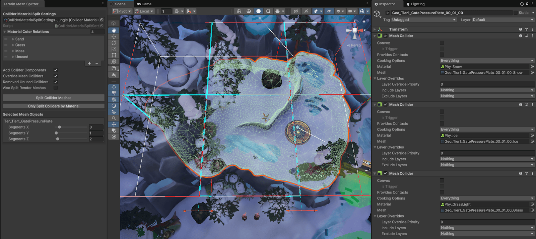Open presets icon for Transform component
Image resolution: width=536 pixels, height=239 pixels.
click(x=526, y=29)
